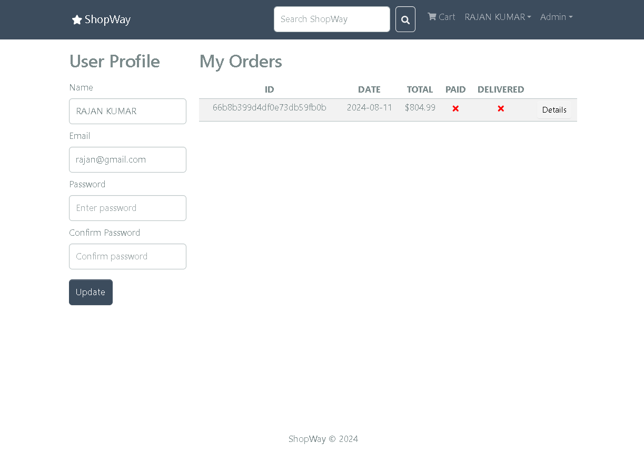Click the ShopWay star logo icon
This screenshot has width=644, height=473.
click(77, 20)
